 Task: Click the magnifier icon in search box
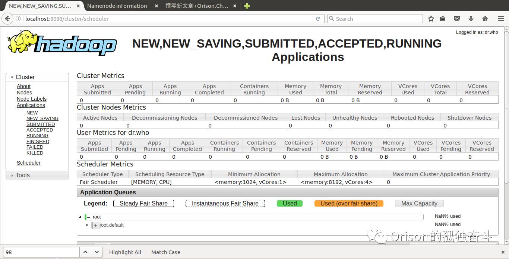[x=331, y=19]
